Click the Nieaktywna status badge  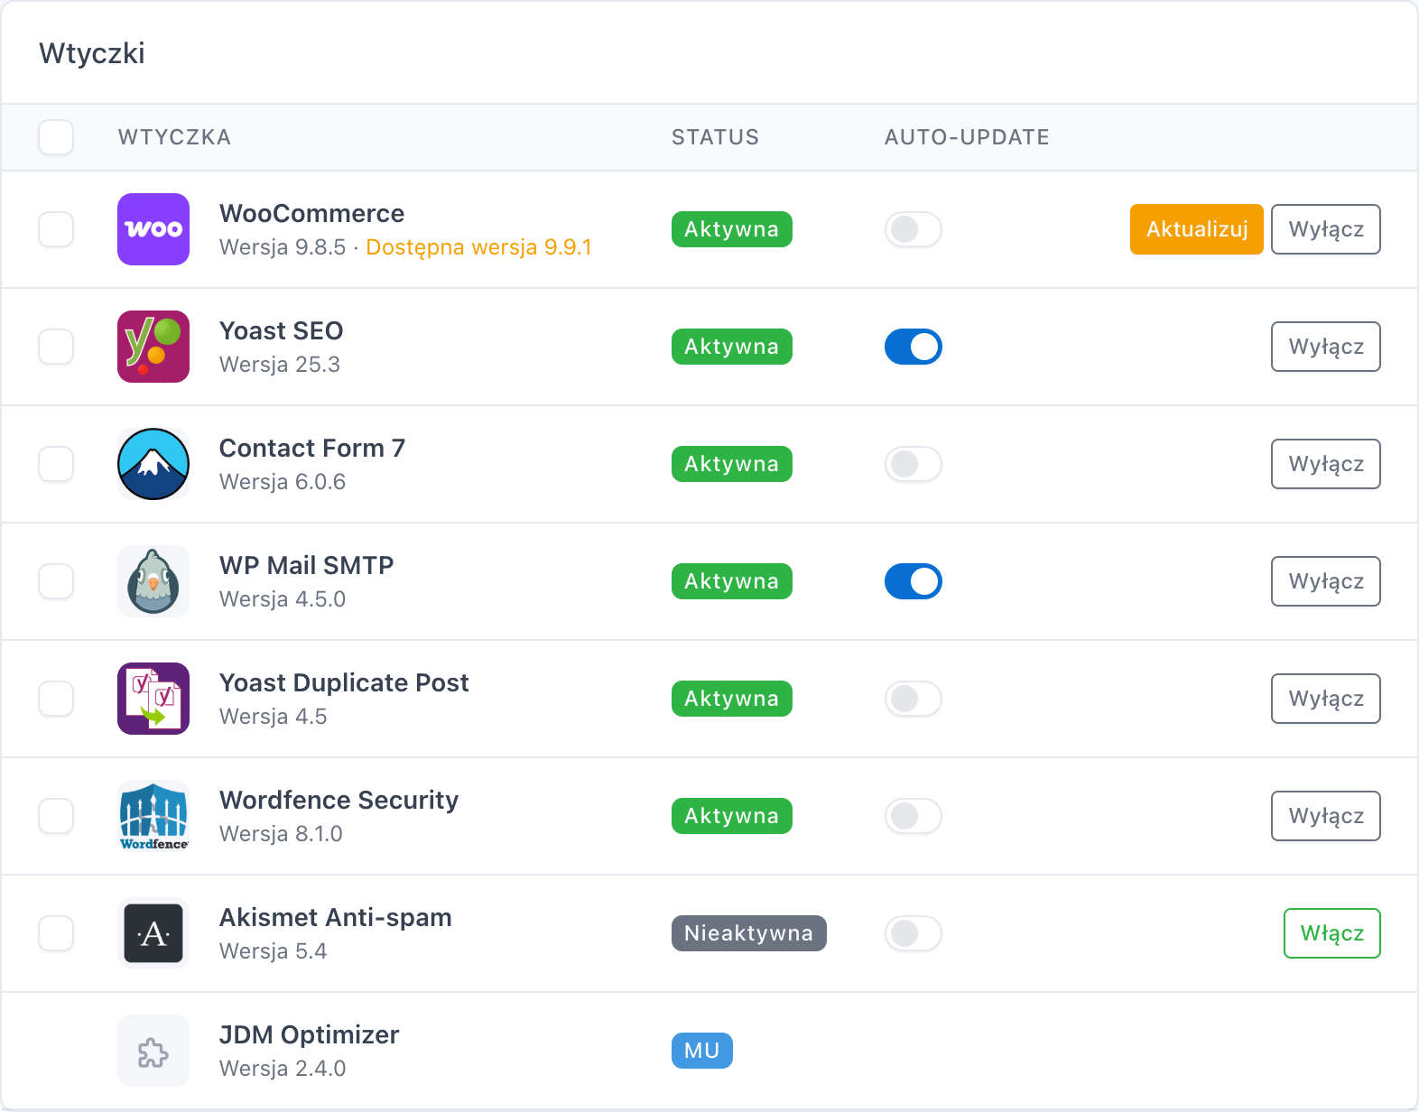point(749,933)
